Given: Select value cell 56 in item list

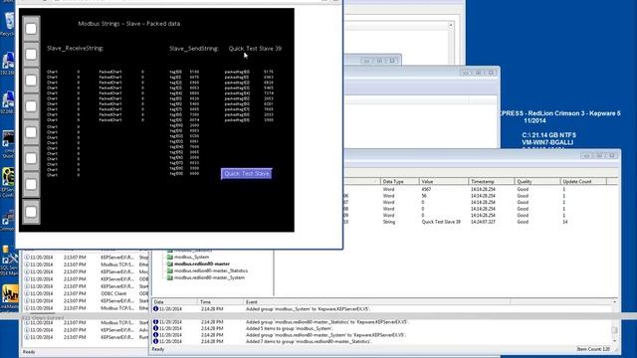Looking at the screenshot, I should click(424, 196).
